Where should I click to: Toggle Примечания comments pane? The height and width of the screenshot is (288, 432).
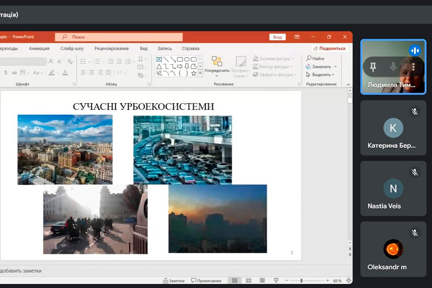click(x=206, y=280)
